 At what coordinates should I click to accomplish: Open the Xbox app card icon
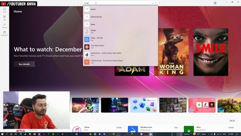(189, 129)
